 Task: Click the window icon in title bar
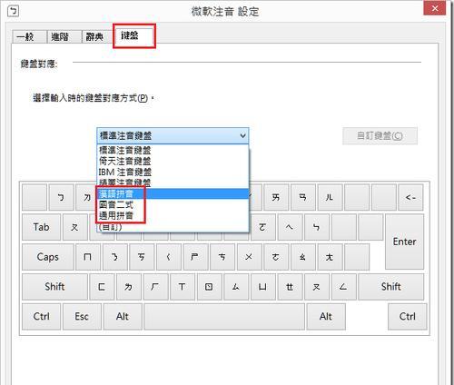(x=14, y=11)
